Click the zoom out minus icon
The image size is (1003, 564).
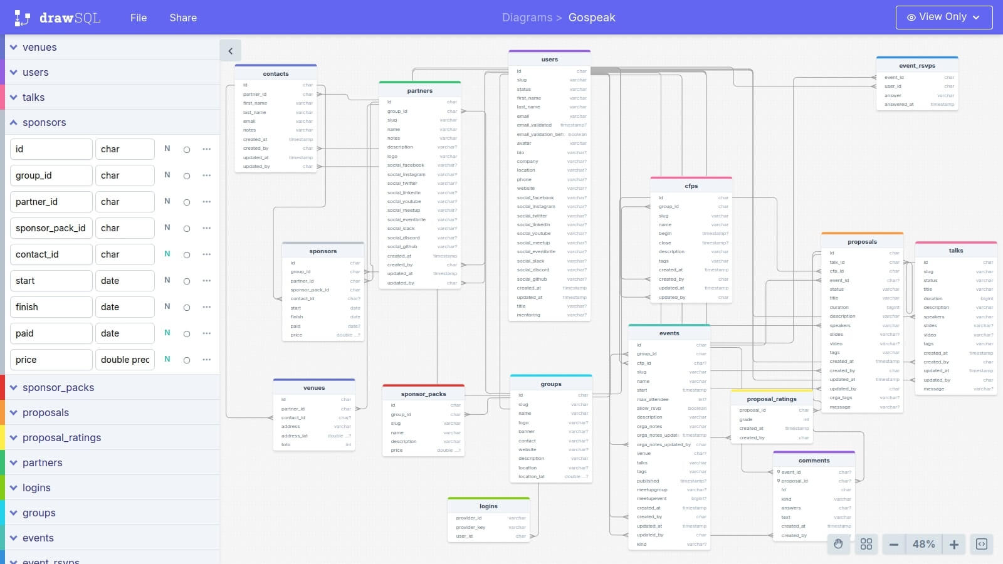[x=894, y=544]
